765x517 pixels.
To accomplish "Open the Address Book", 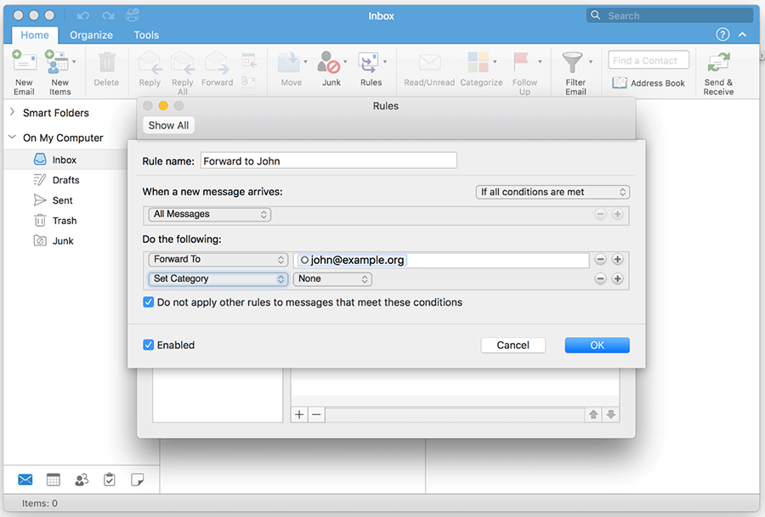I will (649, 82).
